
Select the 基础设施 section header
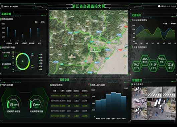tap(6, 14)
